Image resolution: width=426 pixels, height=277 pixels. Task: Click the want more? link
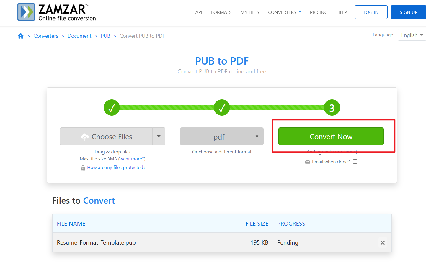132,159
